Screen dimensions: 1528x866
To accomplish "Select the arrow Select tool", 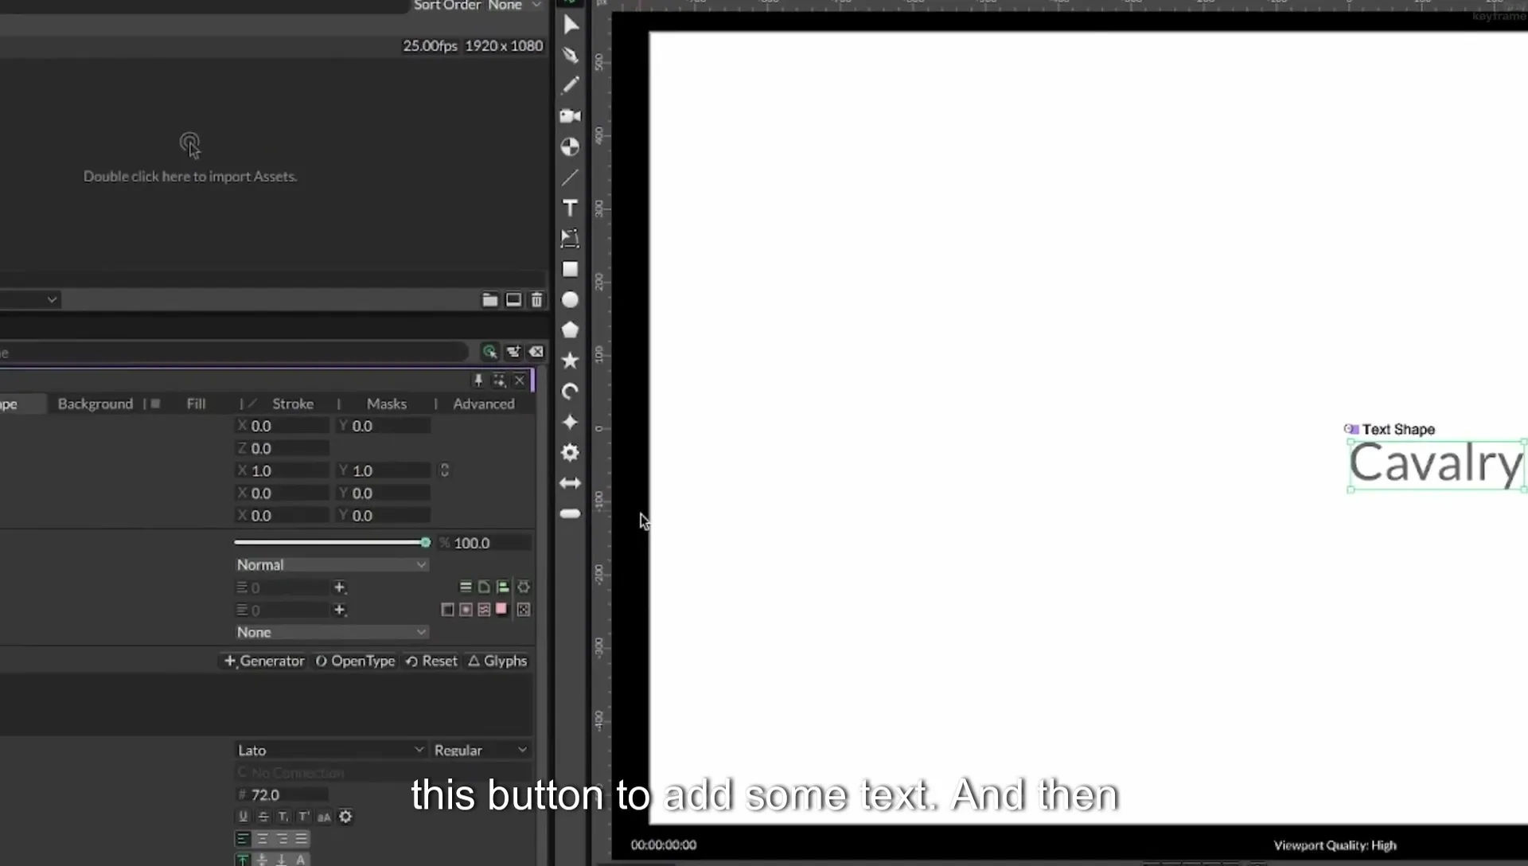I will click(x=571, y=25).
